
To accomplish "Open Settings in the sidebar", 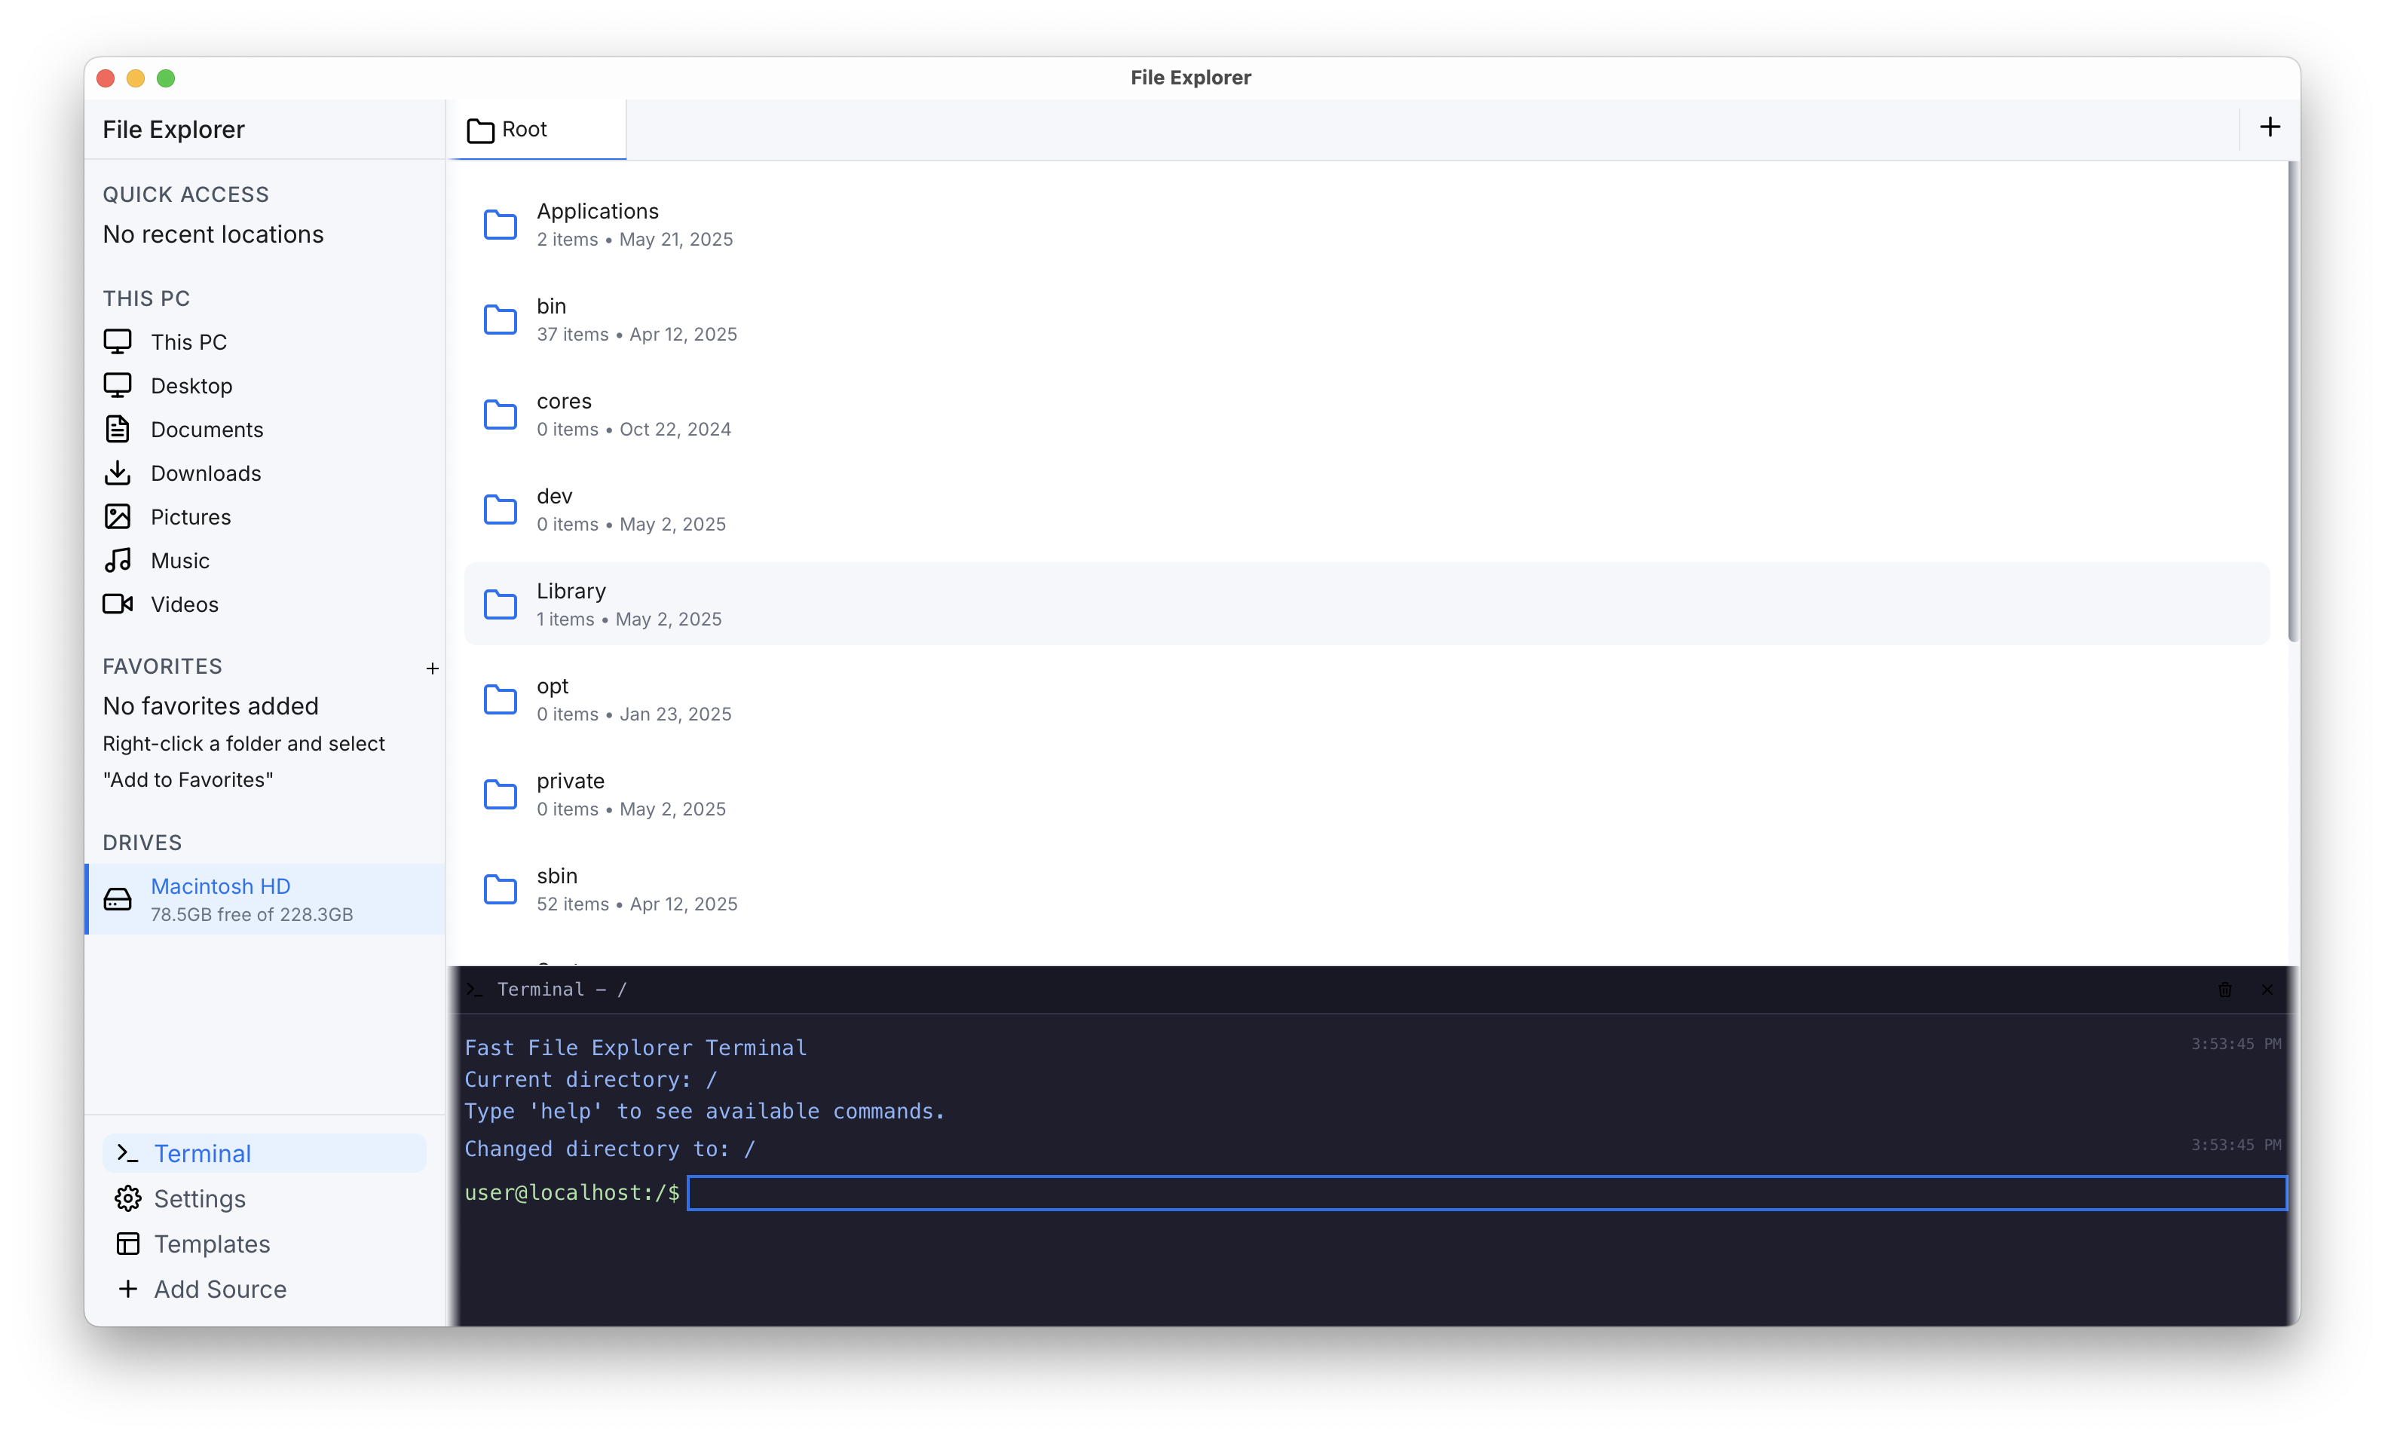I will tap(200, 1198).
